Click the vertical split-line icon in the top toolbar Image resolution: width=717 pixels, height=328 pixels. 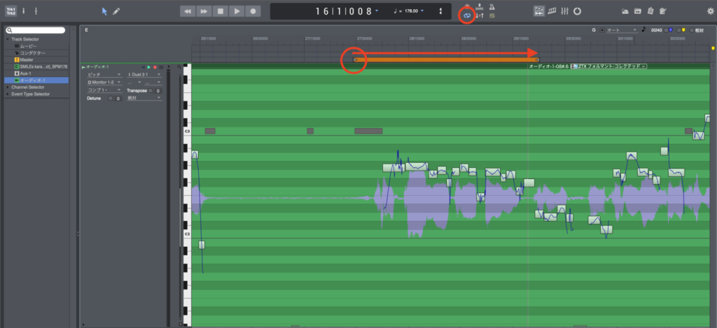coord(36,11)
